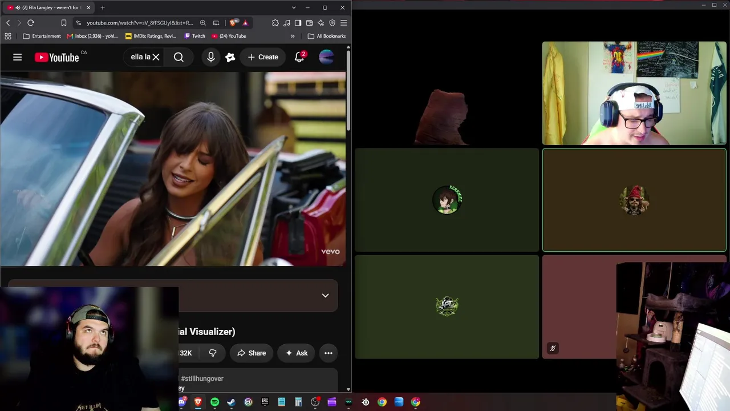This screenshot has height=411, width=730.
Task: Click the browser page vertical scrollbar
Action: (348, 91)
